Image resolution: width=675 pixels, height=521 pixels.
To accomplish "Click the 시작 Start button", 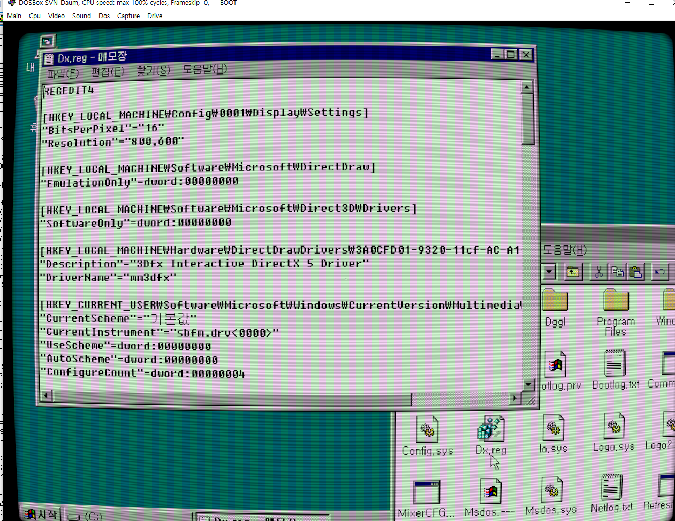I will [41, 515].
